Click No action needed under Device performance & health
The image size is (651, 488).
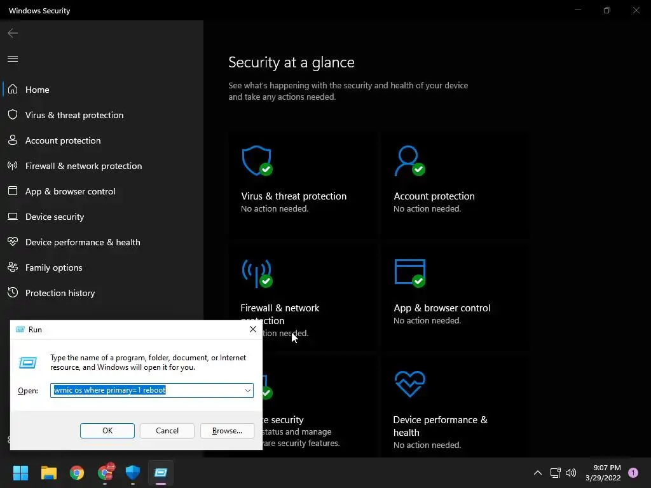tap(427, 445)
